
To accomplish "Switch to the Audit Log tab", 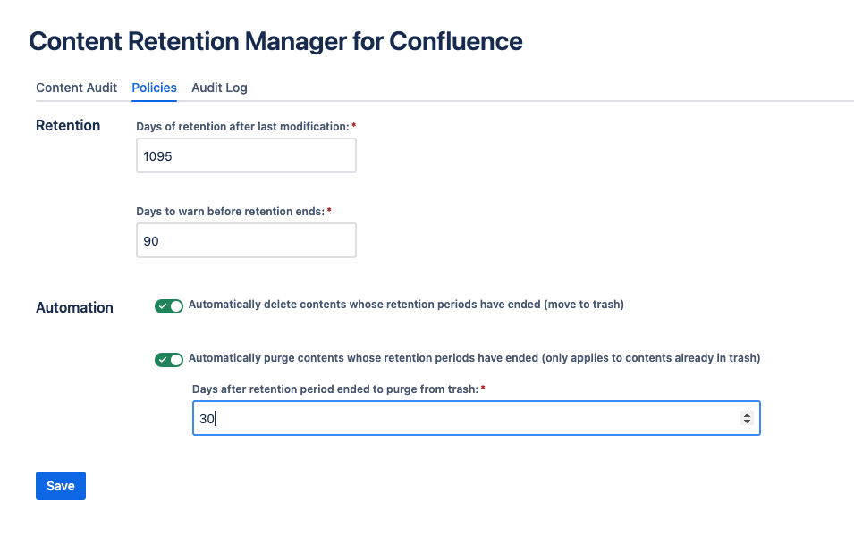I will (x=219, y=88).
